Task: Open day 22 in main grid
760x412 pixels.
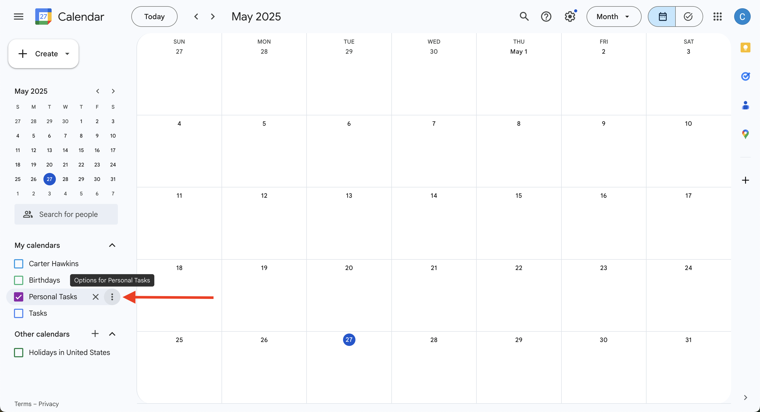Action: (519, 268)
